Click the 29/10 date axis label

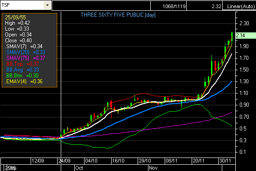tap(145, 161)
